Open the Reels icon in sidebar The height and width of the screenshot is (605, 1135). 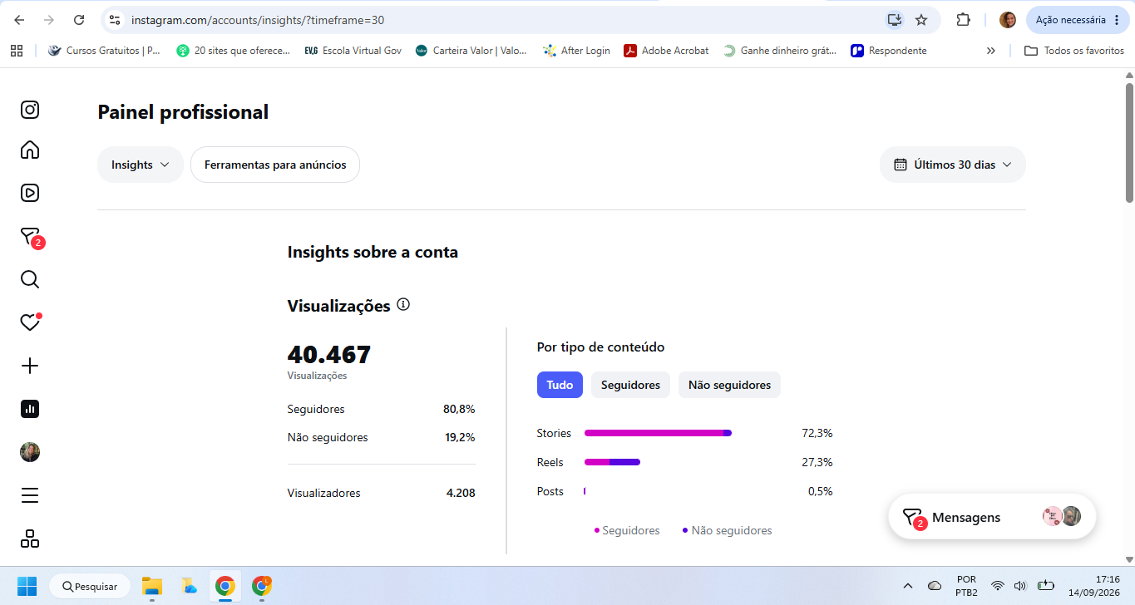(x=30, y=193)
